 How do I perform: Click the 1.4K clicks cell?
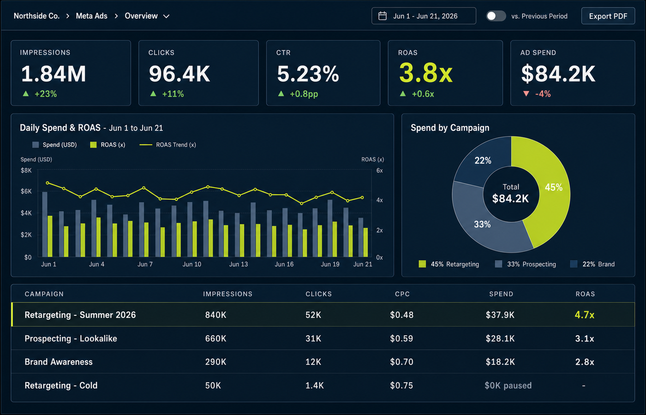click(315, 385)
